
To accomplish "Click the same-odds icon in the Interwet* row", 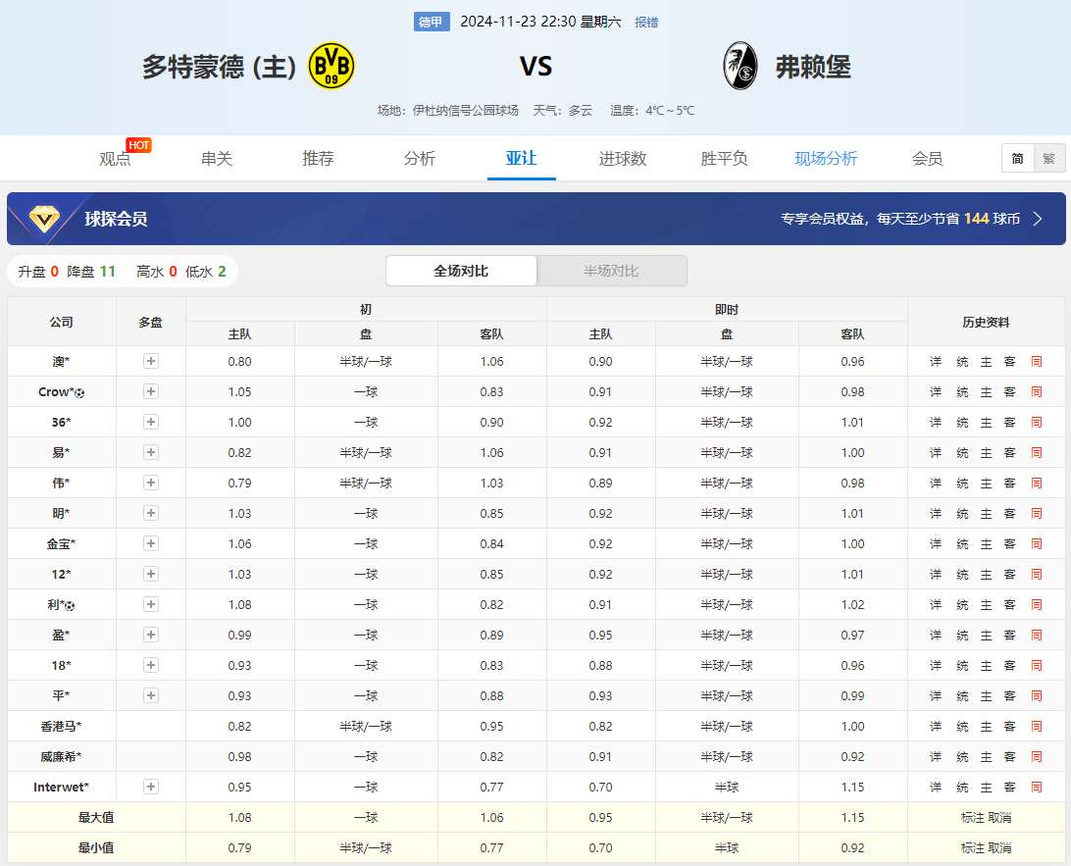I will click(x=1036, y=788).
